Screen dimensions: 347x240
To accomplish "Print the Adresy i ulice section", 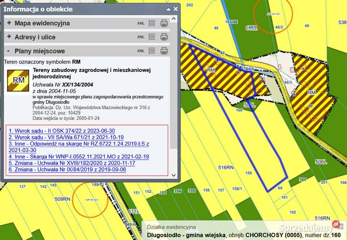I will (x=164, y=37).
